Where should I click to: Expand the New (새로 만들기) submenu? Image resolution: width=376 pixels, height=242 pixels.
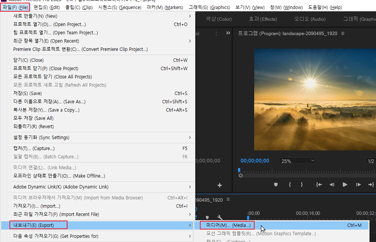click(103, 16)
